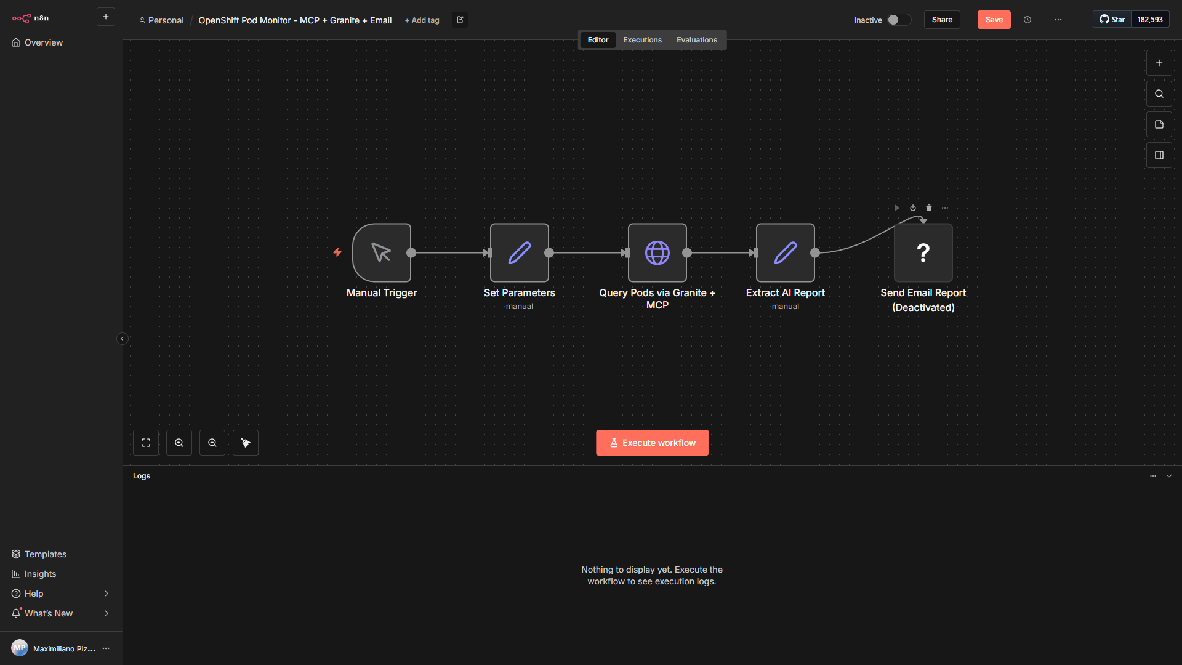Delete the Send Email Report node
This screenshot has height=665, width=1182.
(x=929, y=208)
